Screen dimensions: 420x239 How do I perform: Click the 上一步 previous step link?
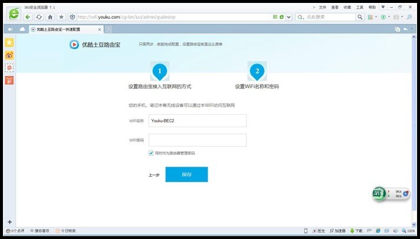click(153, 175)
